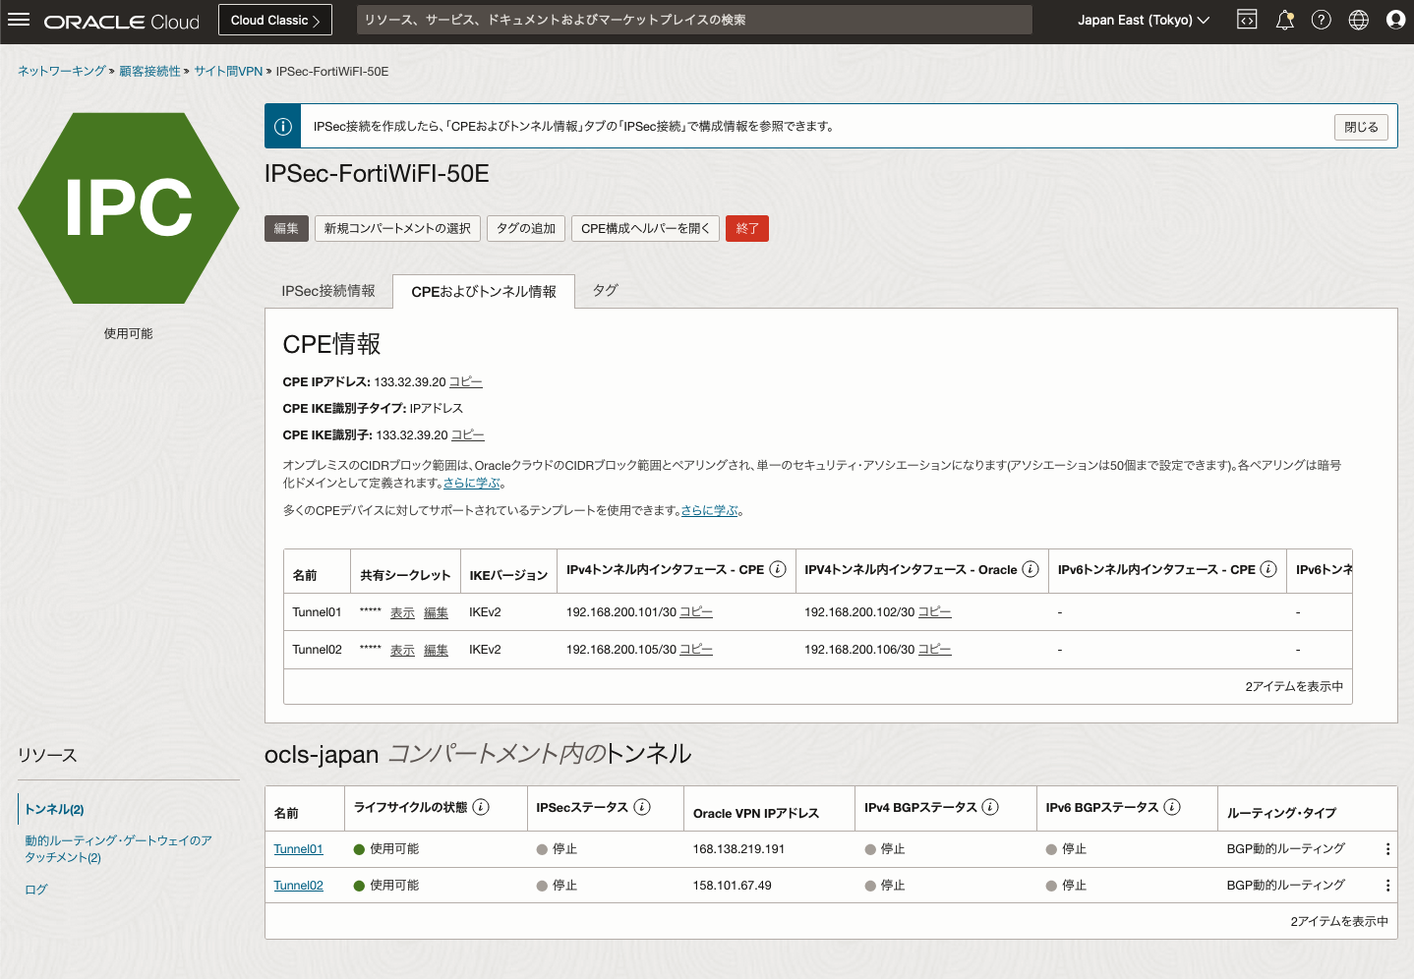This screenshot has width=1414, height=979.
Task: Click info icon for IPv6トンネル内インタフェース - CPE
Action: [x=1268, y=569]
